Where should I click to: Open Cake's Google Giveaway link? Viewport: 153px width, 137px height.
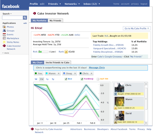click(x=110, y=57)
